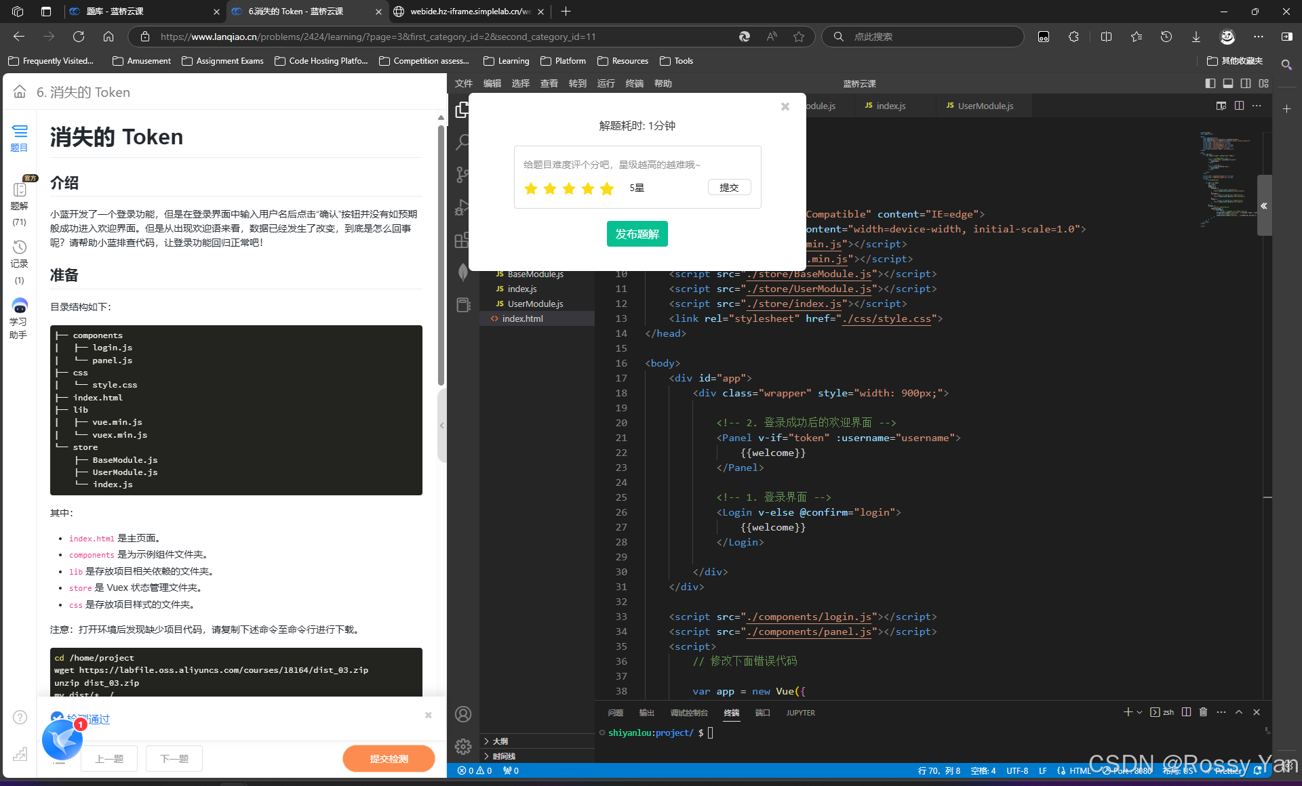Open the 终端 menu

click(634, 83)
